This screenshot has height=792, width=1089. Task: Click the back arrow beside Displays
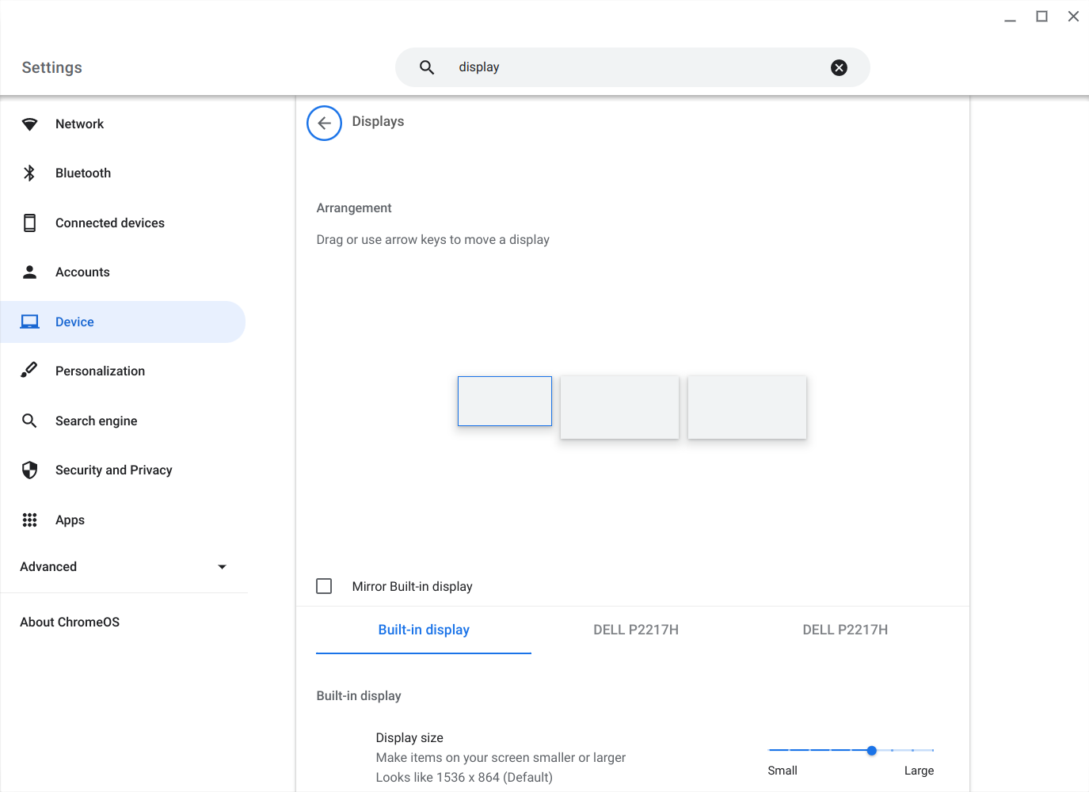[324, 123]
